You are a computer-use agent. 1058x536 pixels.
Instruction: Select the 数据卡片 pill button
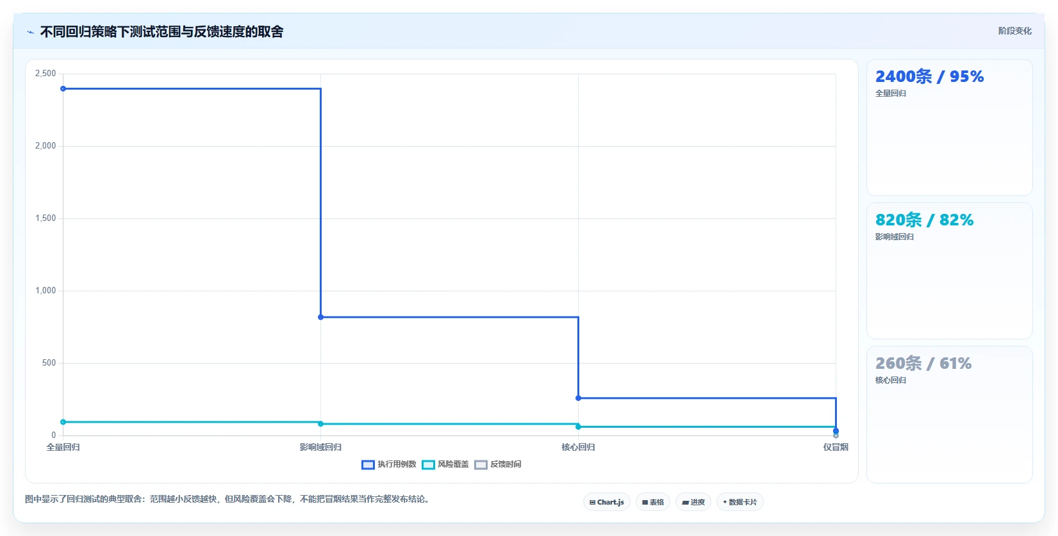[740, 502]
